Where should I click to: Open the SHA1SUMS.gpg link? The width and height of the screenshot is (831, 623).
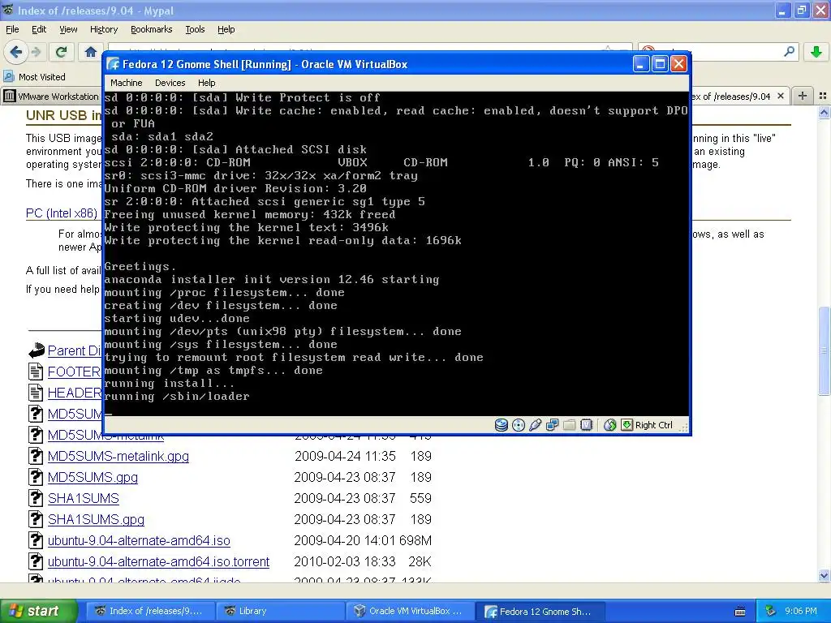(x=96, y=519)
